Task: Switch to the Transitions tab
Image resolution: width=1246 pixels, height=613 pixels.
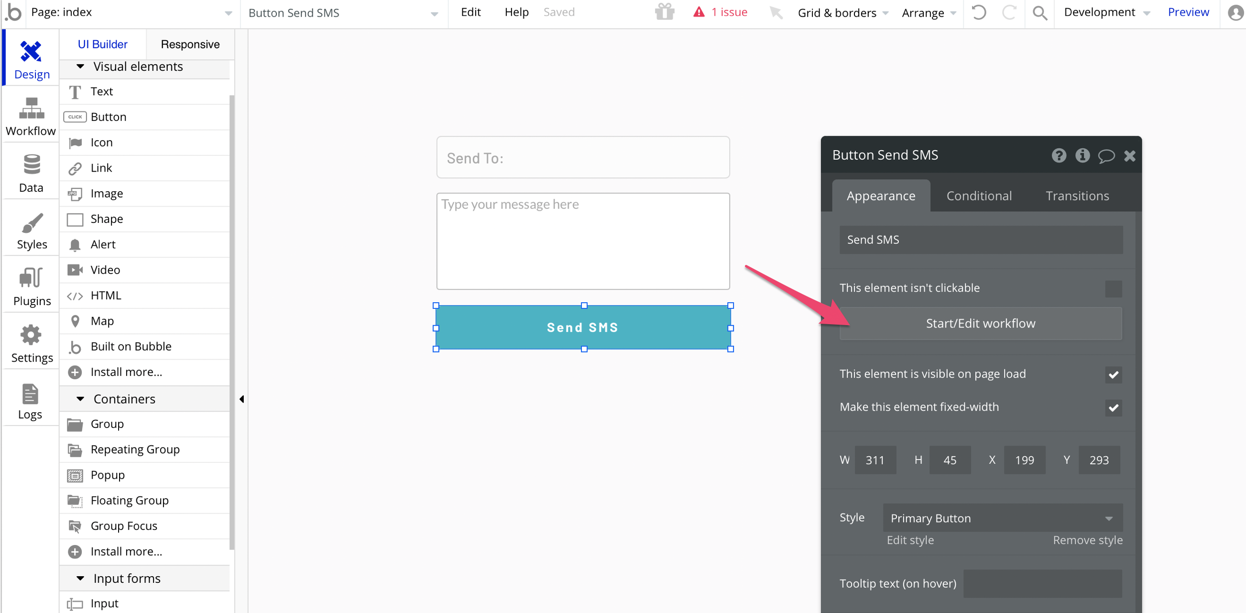Action: [1077, 196]
